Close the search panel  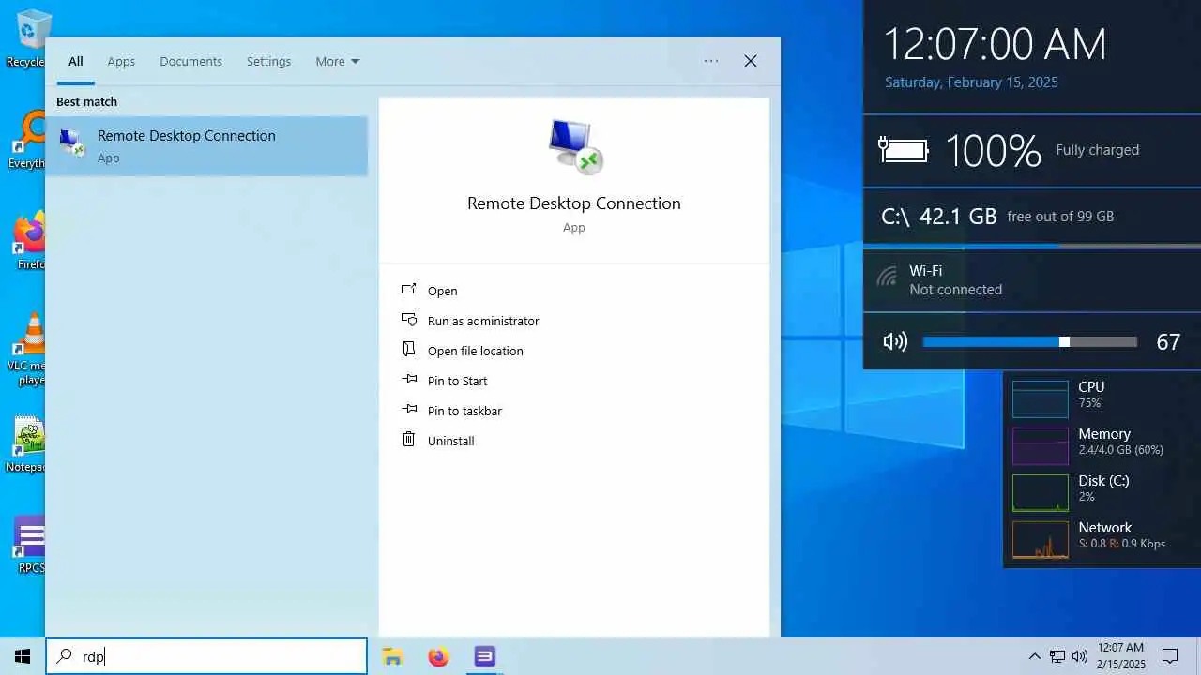click(x=751, y=61)
